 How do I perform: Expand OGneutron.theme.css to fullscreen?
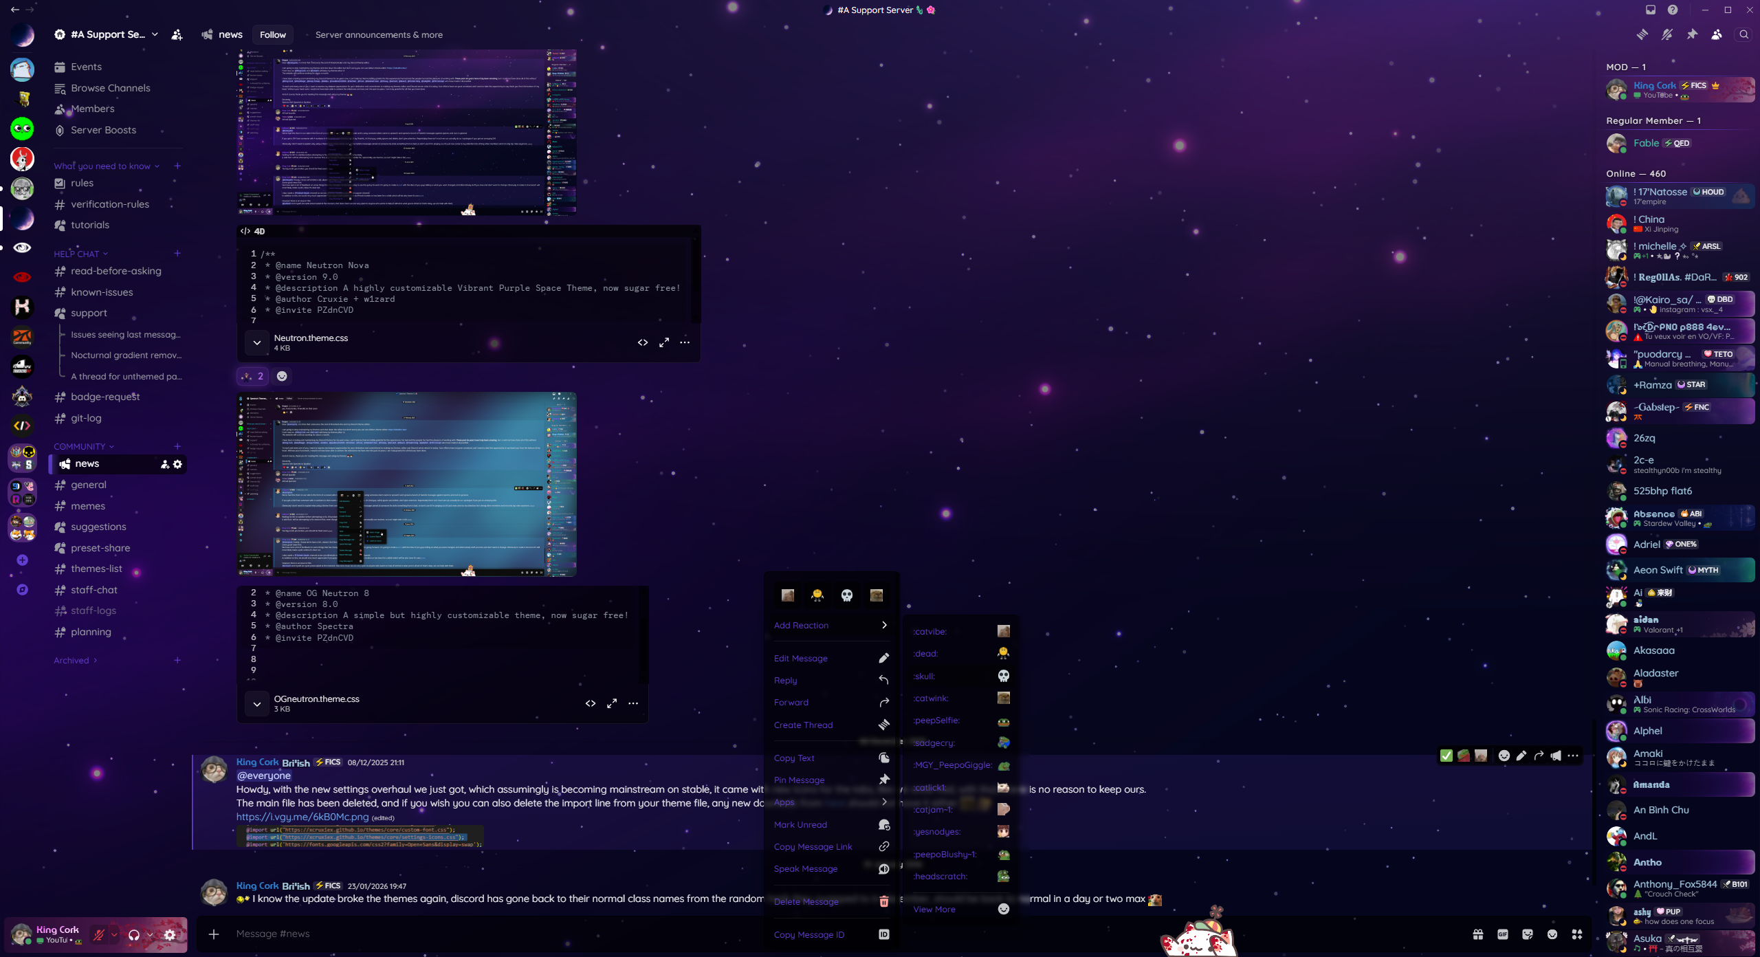pyautogui.click(x=612, y=703)
